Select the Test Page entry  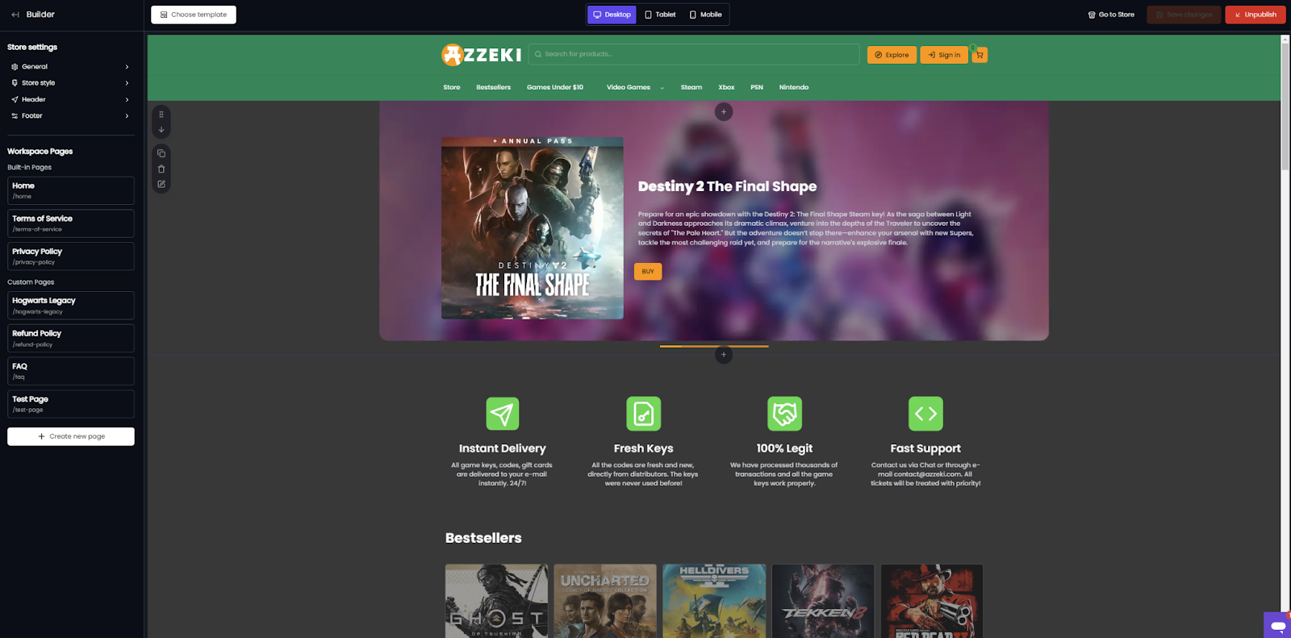(x=71, y=404)
